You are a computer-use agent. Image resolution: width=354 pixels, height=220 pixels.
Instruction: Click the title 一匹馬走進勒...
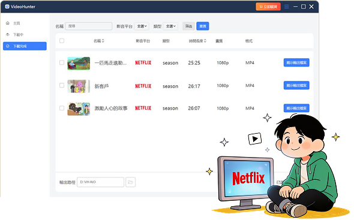[x=110, y=63]
